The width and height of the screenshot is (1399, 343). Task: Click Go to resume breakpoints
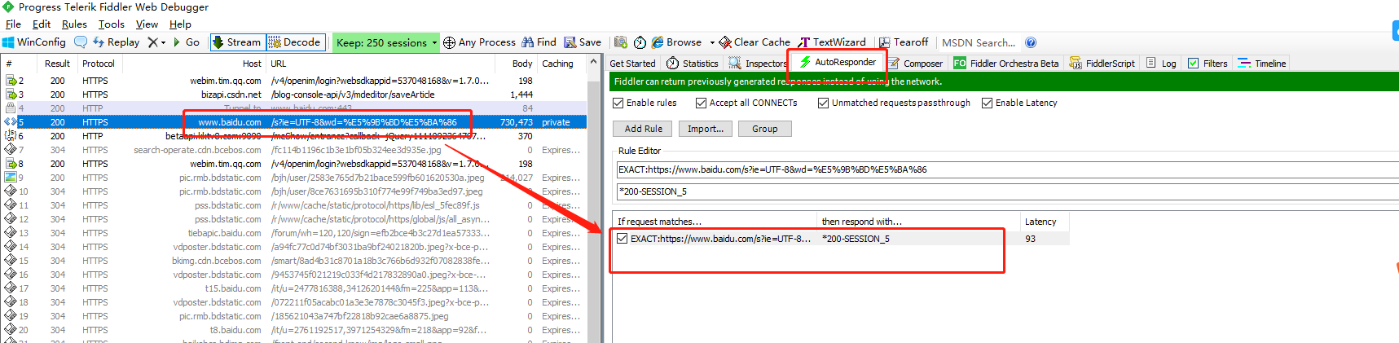pos(187,42)
